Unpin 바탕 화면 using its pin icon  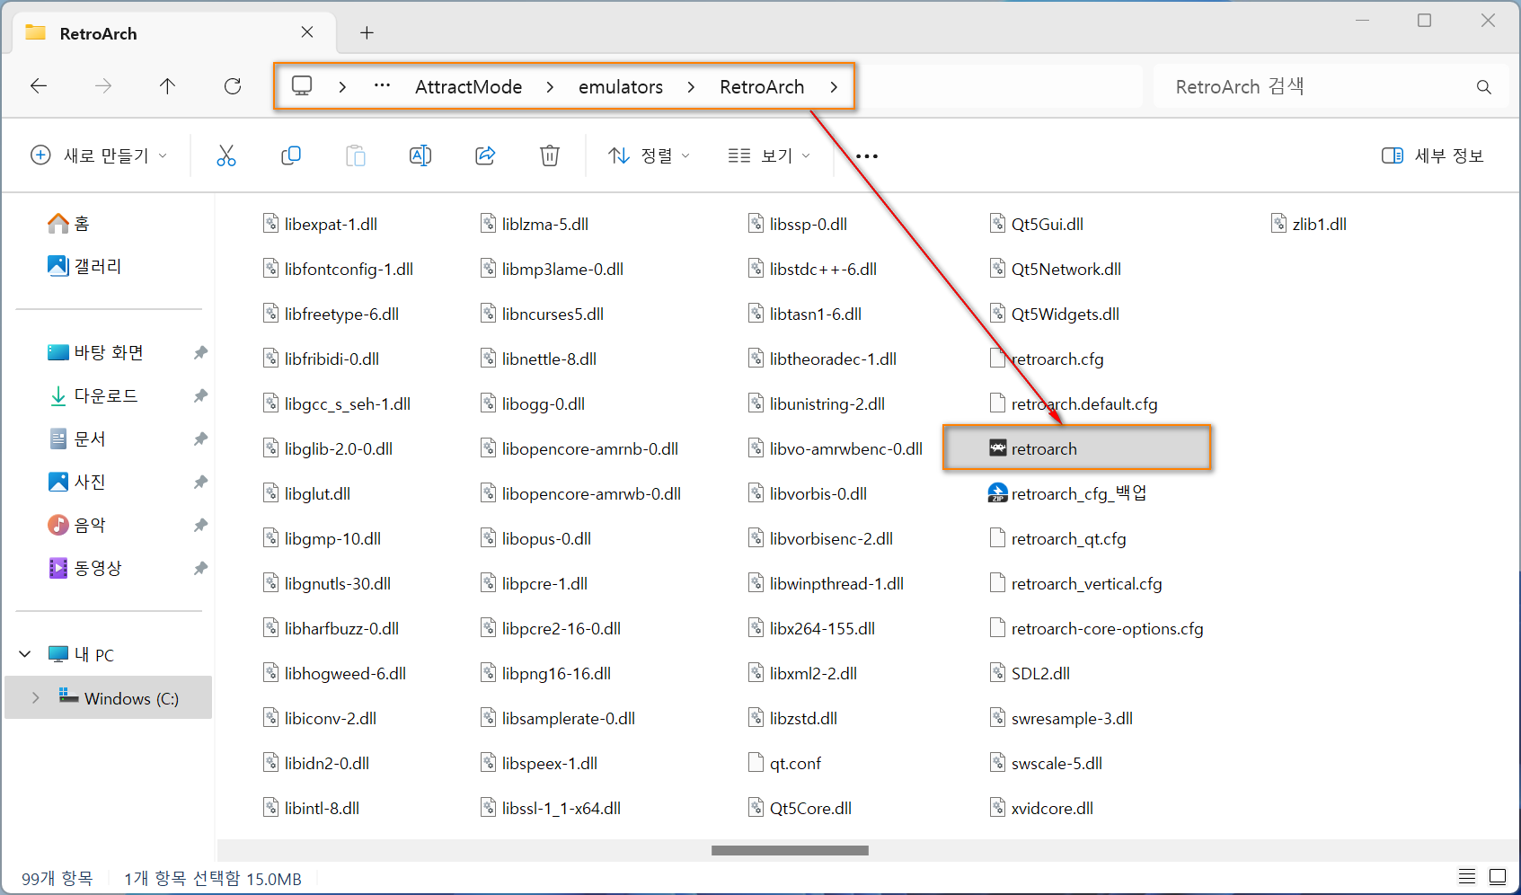(x=200, y=352)
